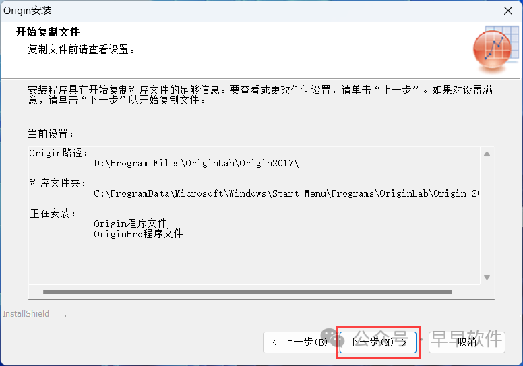Viewport: 523px width, 366px height.
Task: Click the Origin安装 title bar text
Action: [28, 11]
